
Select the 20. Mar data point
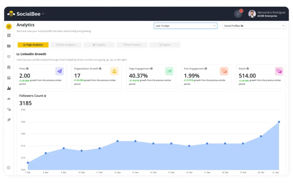[x=261, y=136]
